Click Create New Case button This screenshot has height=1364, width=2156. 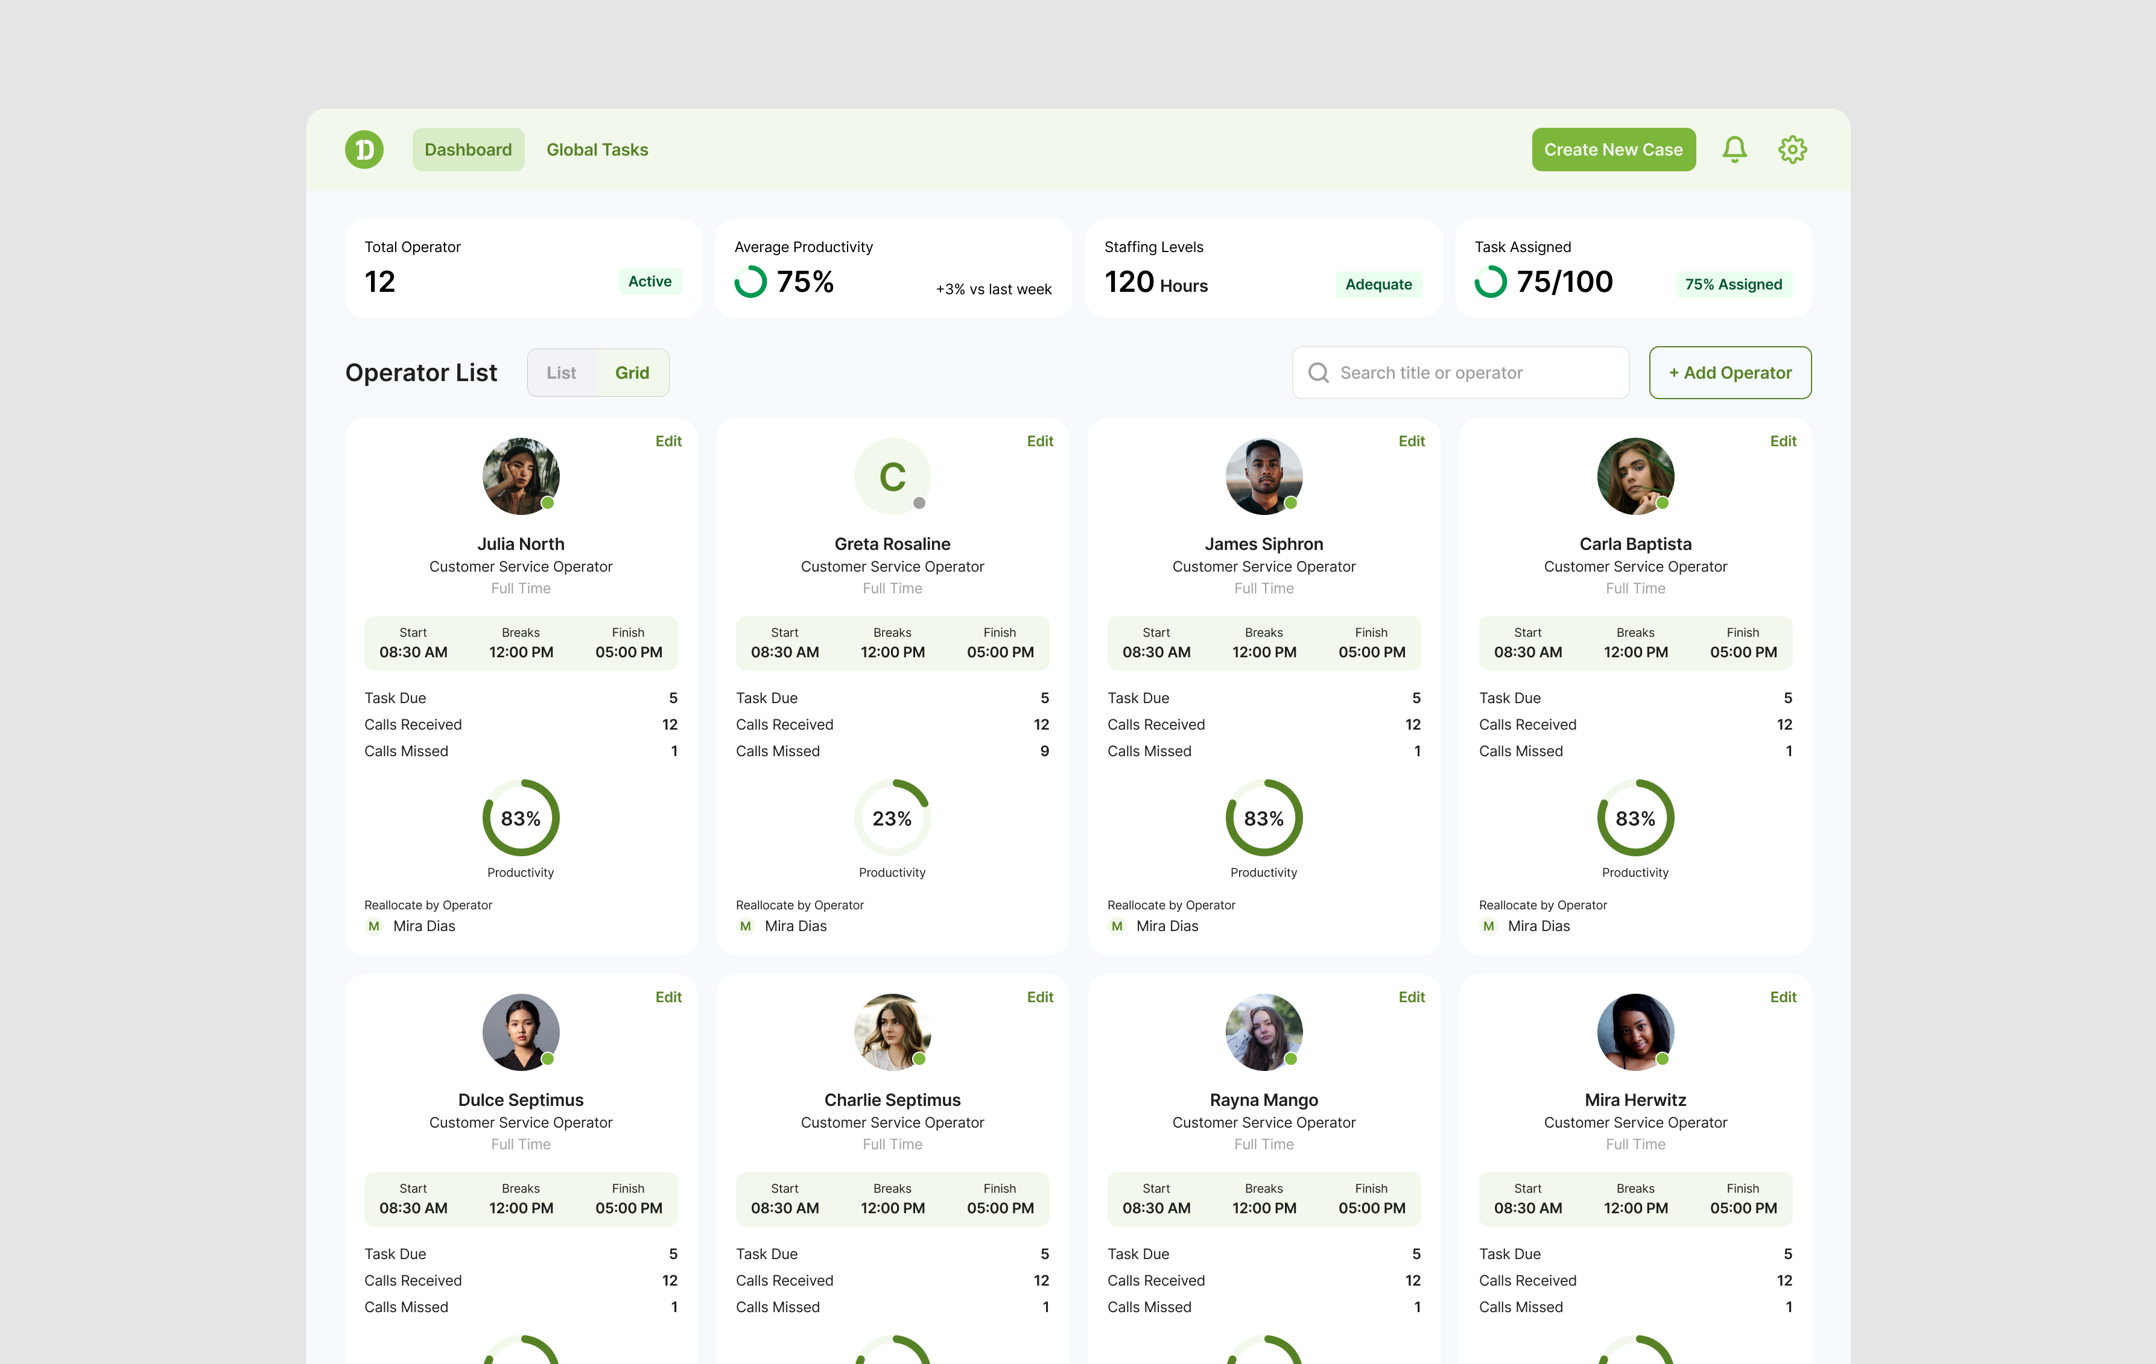tap(1614, 150)
